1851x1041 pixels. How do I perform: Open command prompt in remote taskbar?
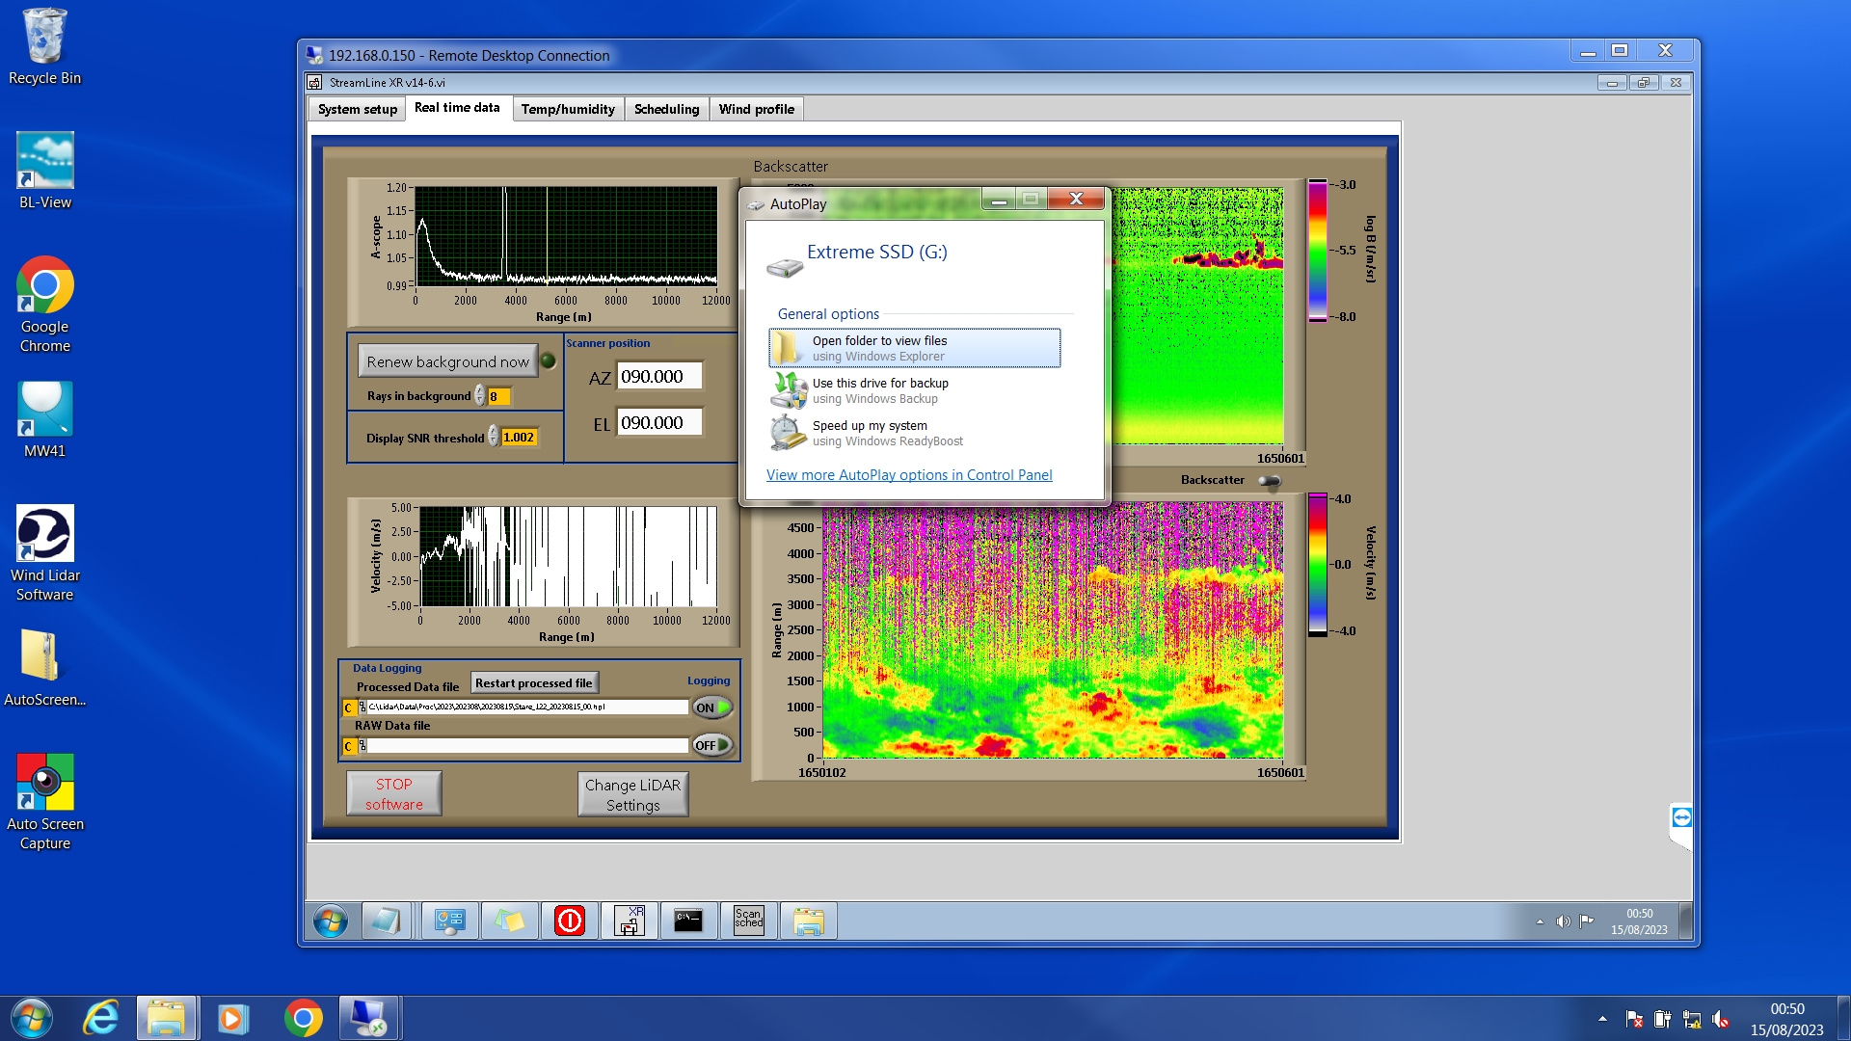688,921
